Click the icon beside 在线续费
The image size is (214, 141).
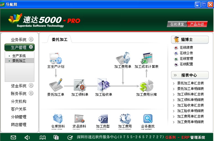(x=176, y=48)
